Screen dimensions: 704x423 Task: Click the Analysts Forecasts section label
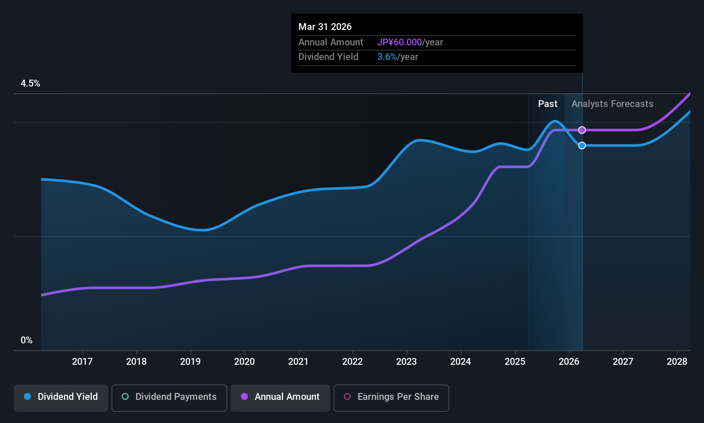pos(612,104)
